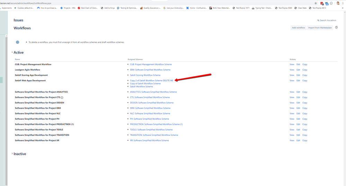Open the Chrome three-dot menu
The image size is (346, 186).
[343, 3]
